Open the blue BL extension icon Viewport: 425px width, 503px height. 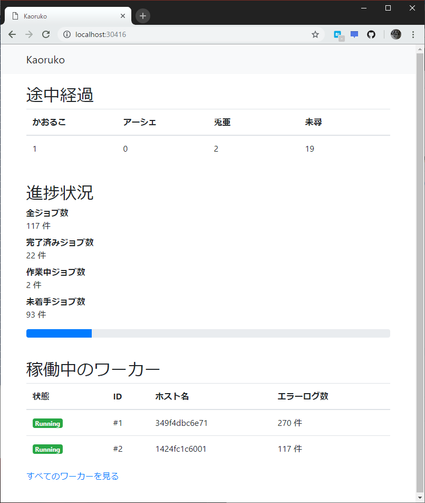tap(339, 35)
